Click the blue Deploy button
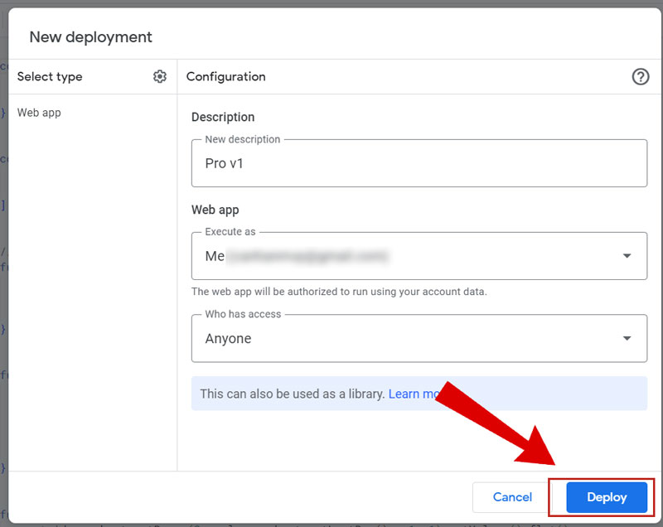Screen dimensions: 663x527 coord(607,497)
